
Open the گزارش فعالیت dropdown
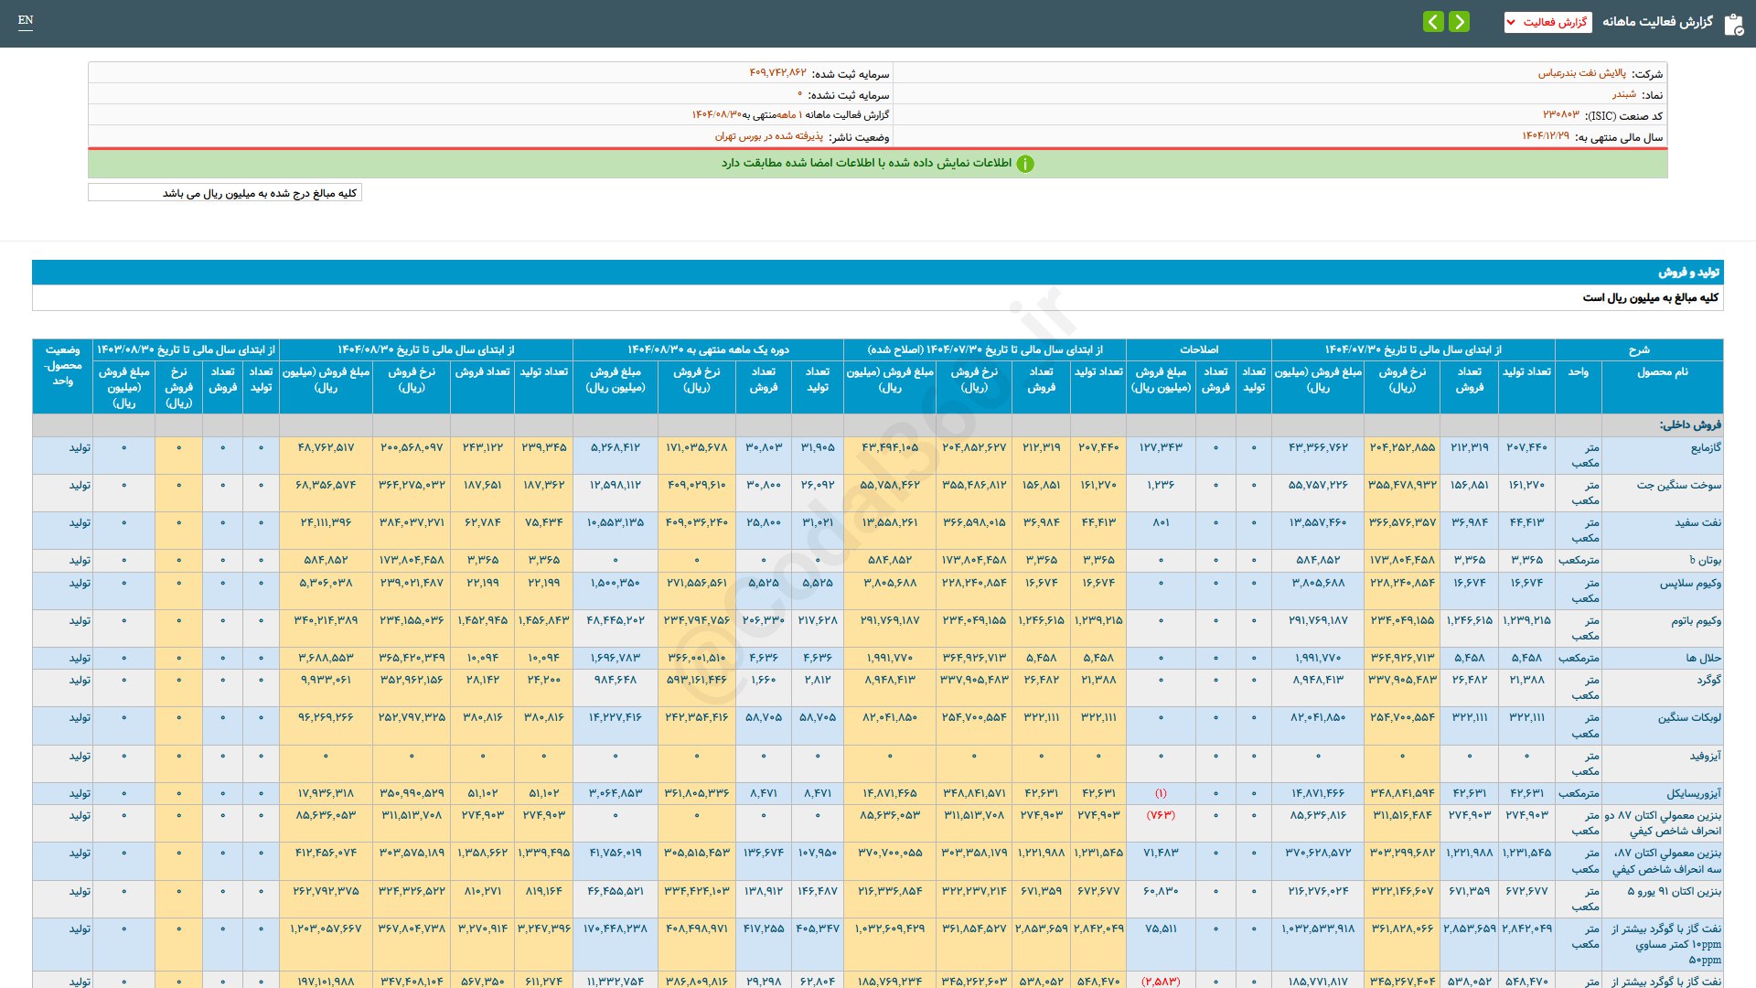1547,22
